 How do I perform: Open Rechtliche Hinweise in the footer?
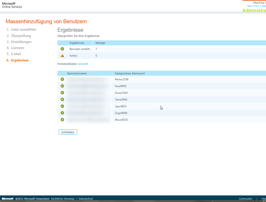[63, 199]
